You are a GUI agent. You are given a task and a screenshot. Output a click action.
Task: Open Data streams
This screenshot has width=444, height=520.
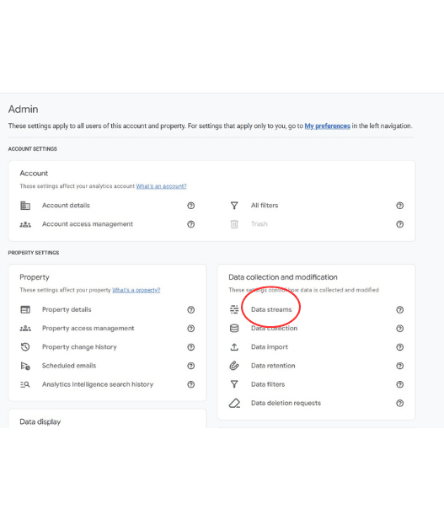(x=271, y=309)
